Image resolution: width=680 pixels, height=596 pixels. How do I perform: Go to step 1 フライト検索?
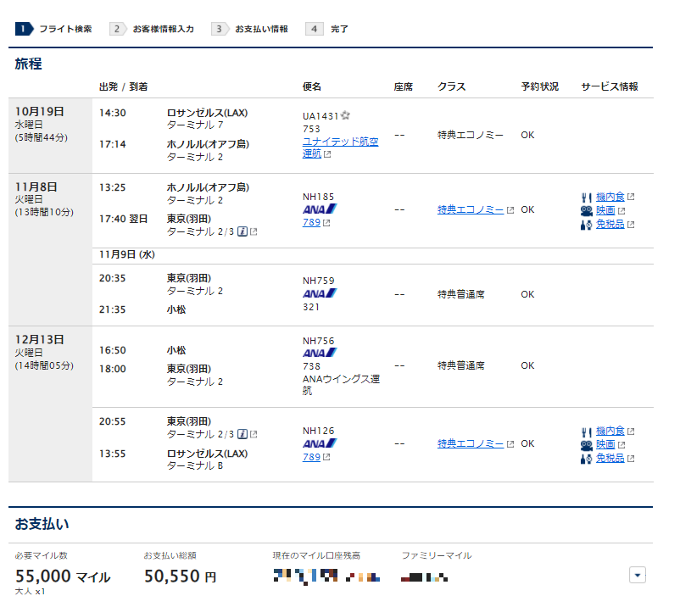55,29
